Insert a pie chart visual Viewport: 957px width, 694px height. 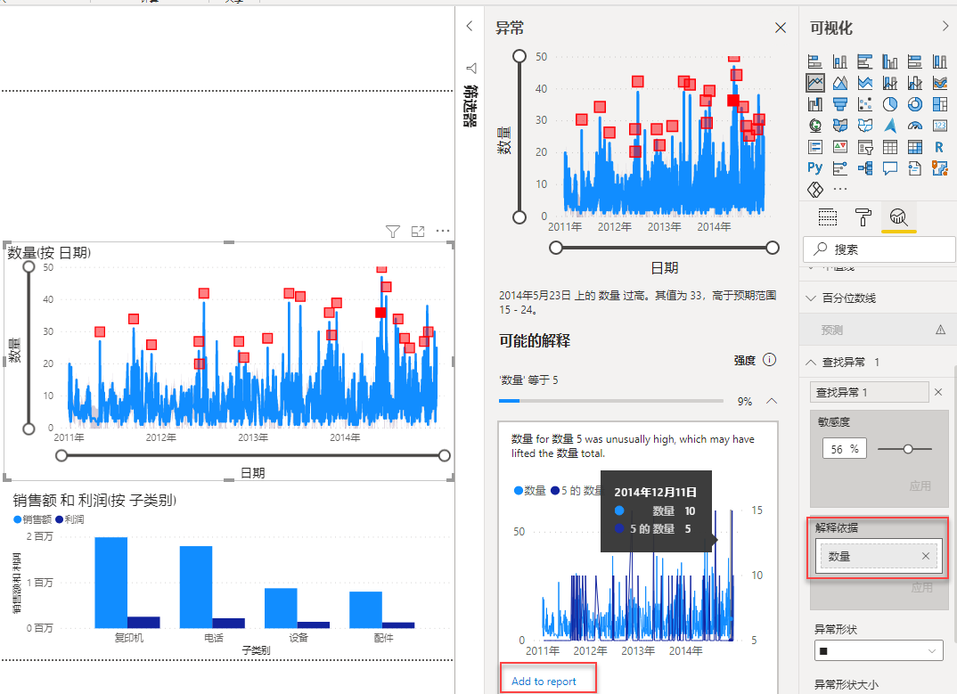pos(890,103)
